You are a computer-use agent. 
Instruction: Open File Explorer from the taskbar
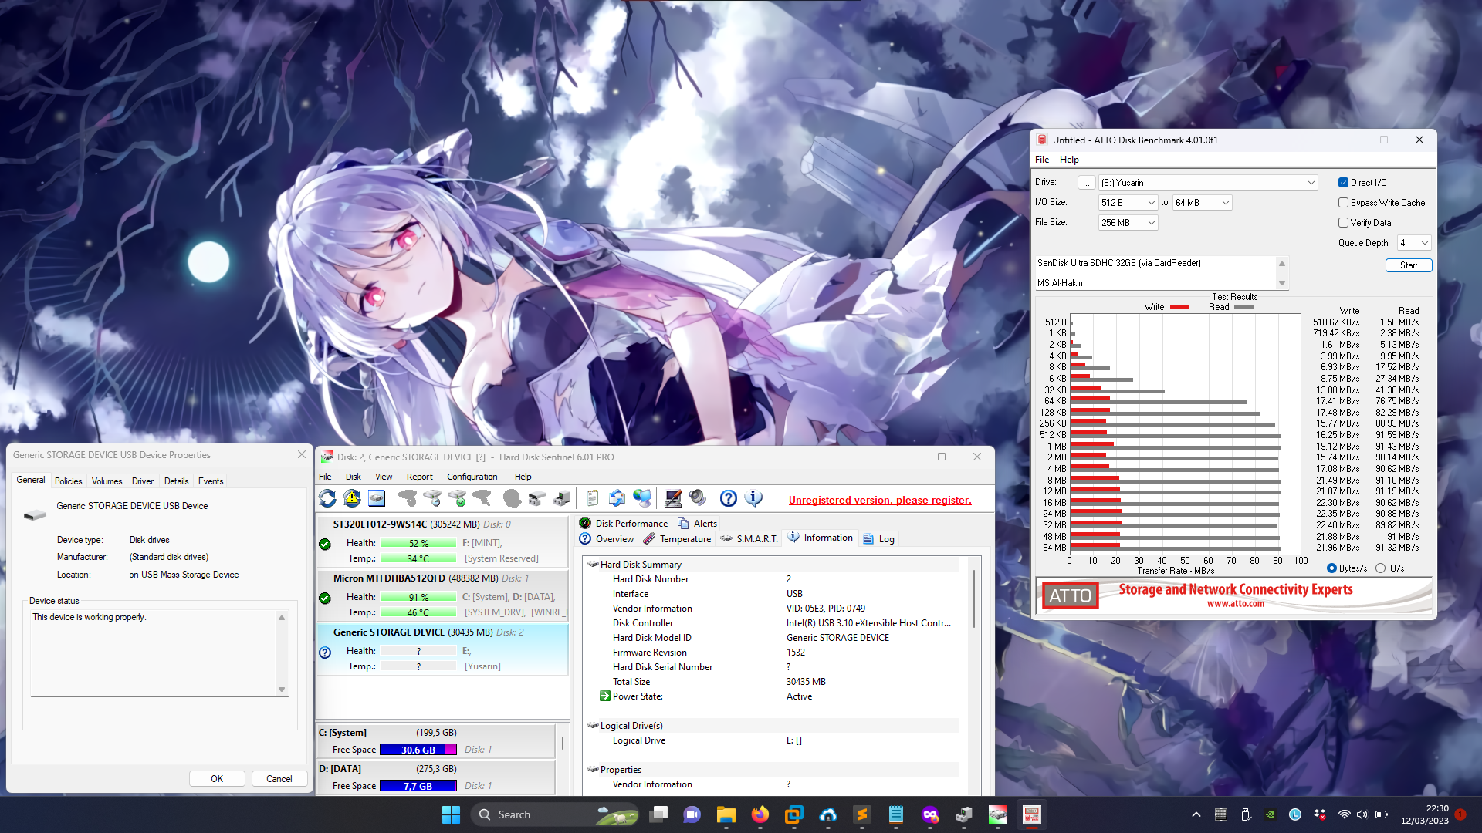tap(726, 814)
